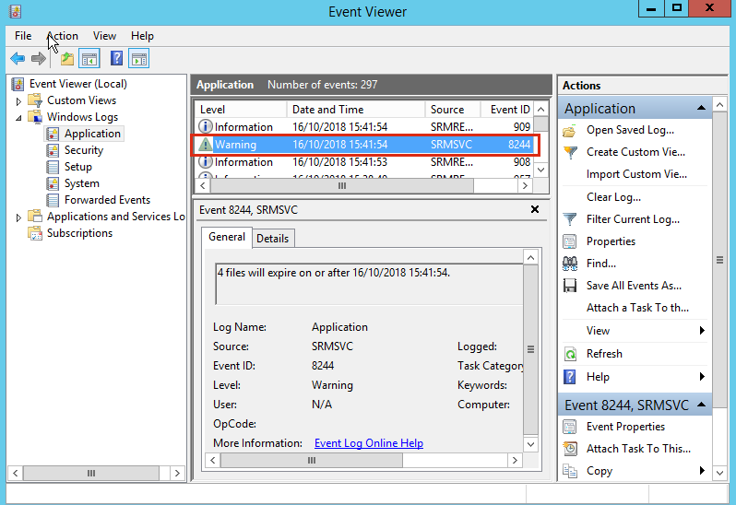This screenshot has height=505, width=736.
Task: Click the Forwarded Events log icon
Action: point(53,200)
